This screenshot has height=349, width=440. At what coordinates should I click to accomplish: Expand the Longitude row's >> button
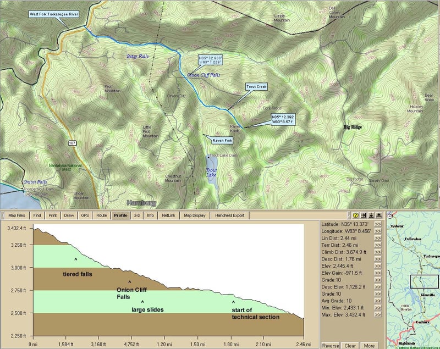378,231
